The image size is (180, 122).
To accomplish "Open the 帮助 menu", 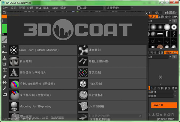I will 63,8.
